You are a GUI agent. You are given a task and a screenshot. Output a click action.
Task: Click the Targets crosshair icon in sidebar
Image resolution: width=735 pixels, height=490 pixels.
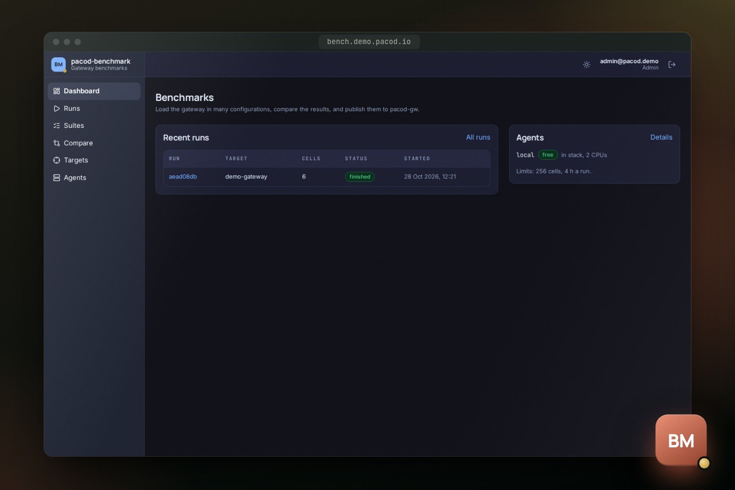pos(56,160)
